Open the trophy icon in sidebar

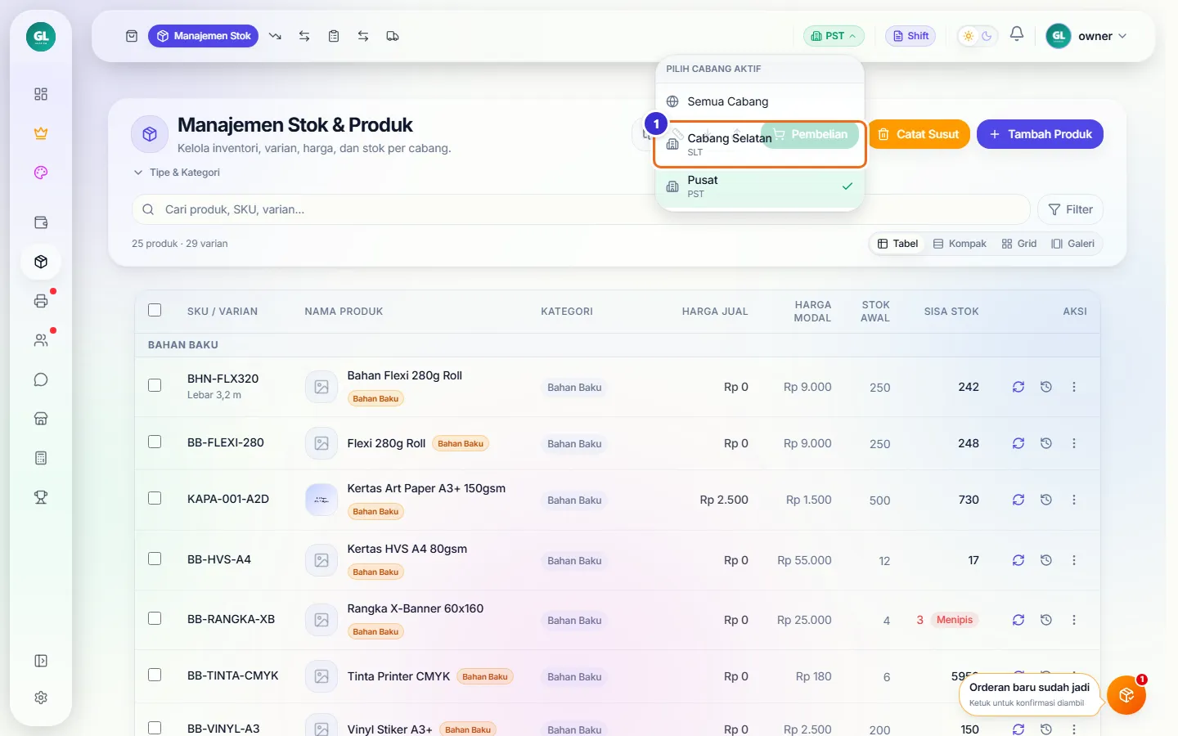click(41, 497)
